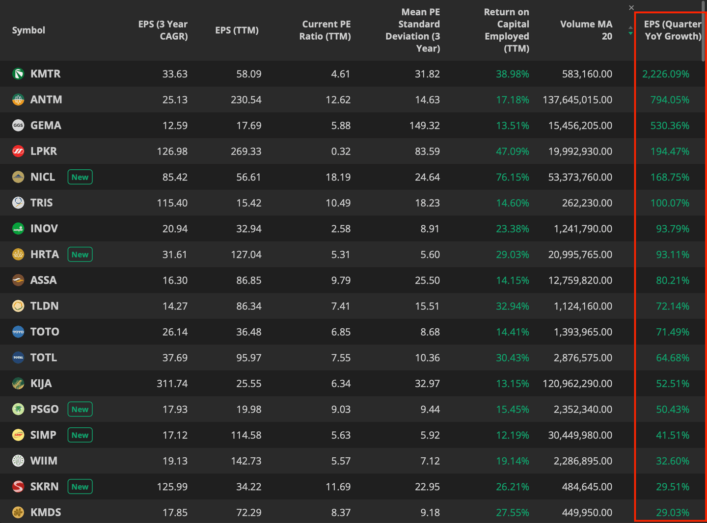Remove EPS Quarter YoY Growth column with X
This screenshot has width=707, height=523.
click(x=631, y=7)
